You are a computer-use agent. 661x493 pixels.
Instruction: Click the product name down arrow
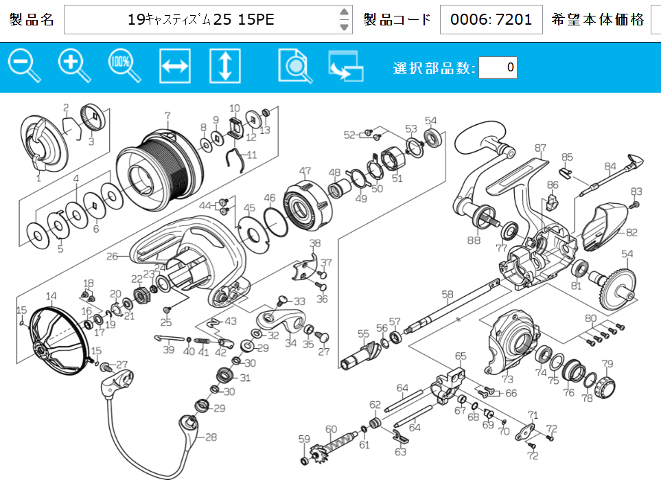[344, 27]
